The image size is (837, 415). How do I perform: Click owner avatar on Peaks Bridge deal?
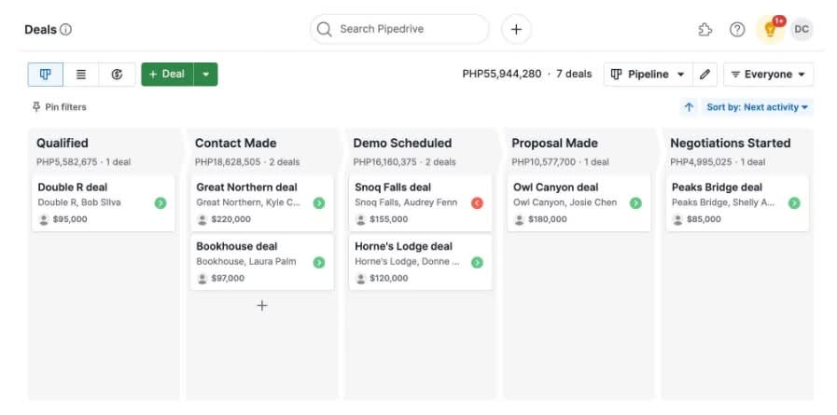pyautogui.click(x=678, y=219)
